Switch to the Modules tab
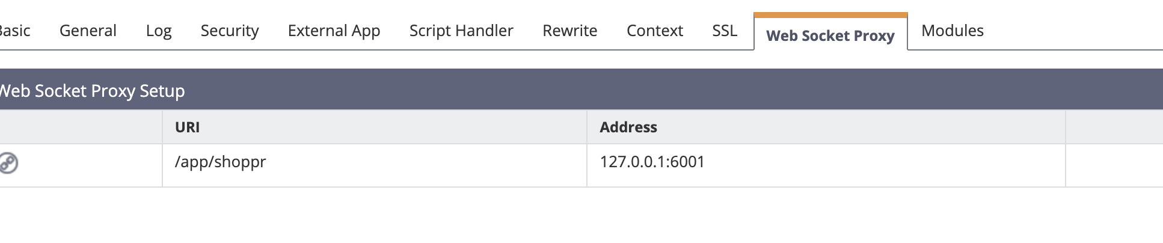Screen dimensions: 1163x243 coord(952,31)
